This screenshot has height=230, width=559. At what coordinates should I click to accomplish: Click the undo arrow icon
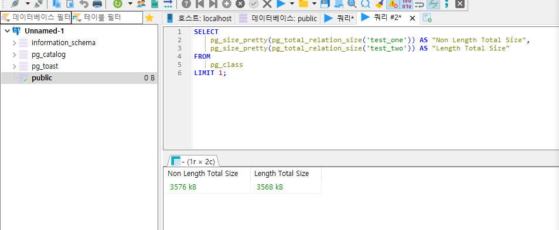click(x=84, y=4)
